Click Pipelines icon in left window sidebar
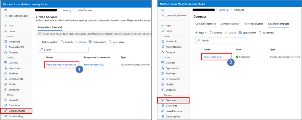 coord(5,73)
